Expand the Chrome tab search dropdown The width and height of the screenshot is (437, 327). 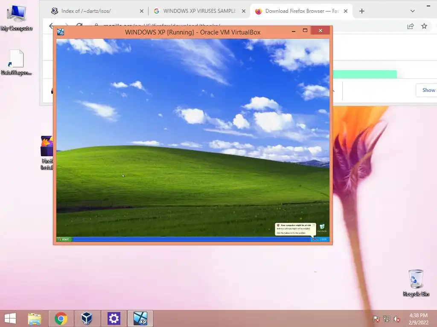(x=413, y=11)
